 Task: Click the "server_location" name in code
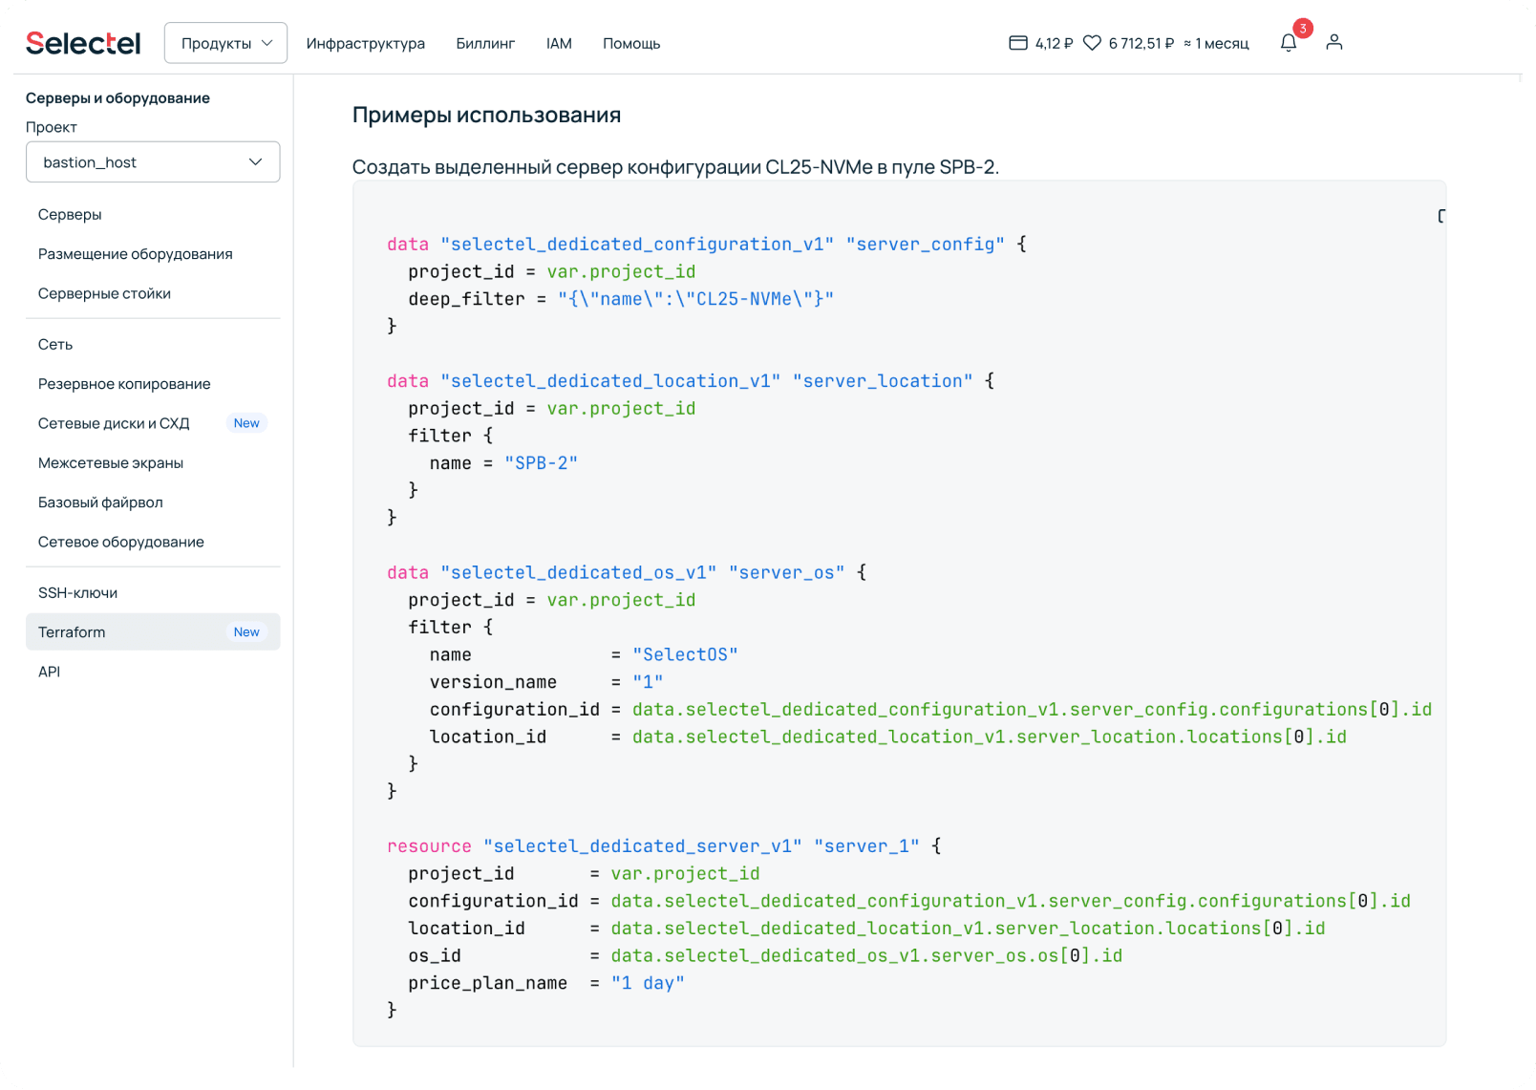[x=883, y=381]
